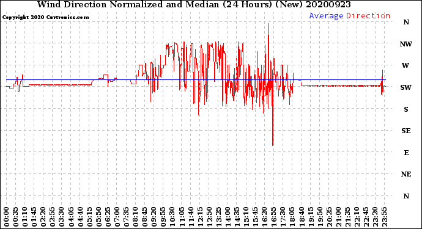422x229 pixels.
Task: Select the '14:00' time axis label
Action: (x=228, y=217)
